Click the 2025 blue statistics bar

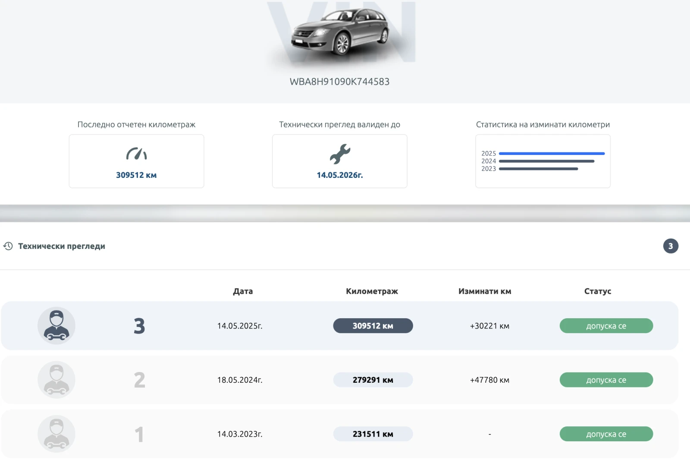pyautogui.click(x=552, y=153)
